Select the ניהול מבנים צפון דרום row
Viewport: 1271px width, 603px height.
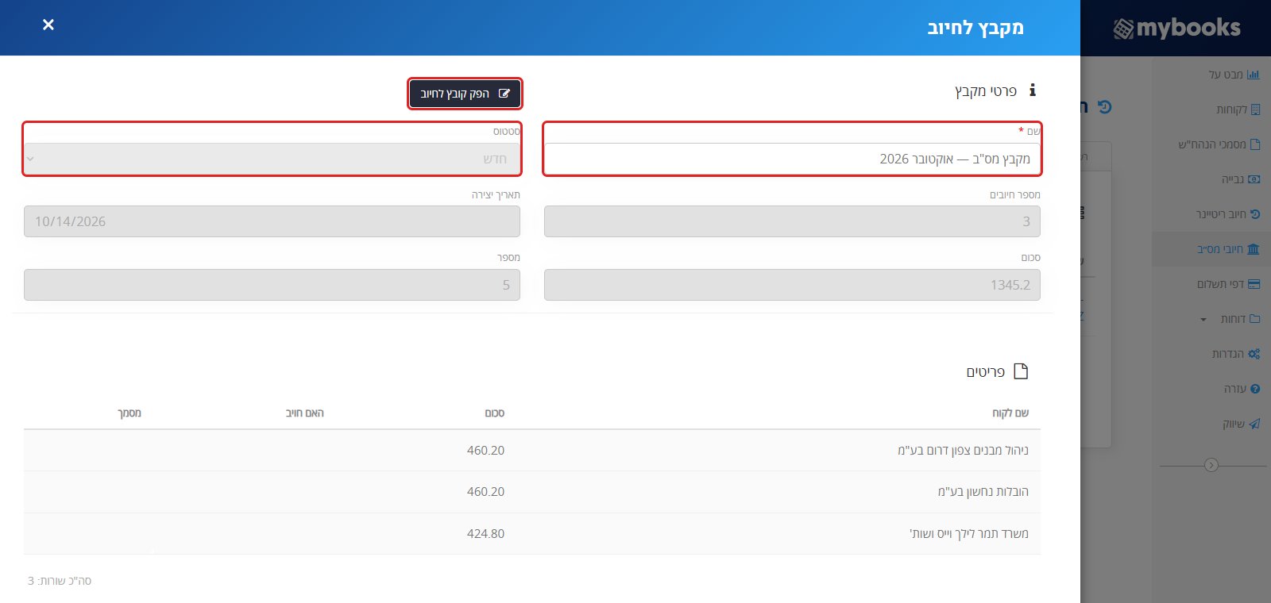pyautogui.click(x=532, y=451)
